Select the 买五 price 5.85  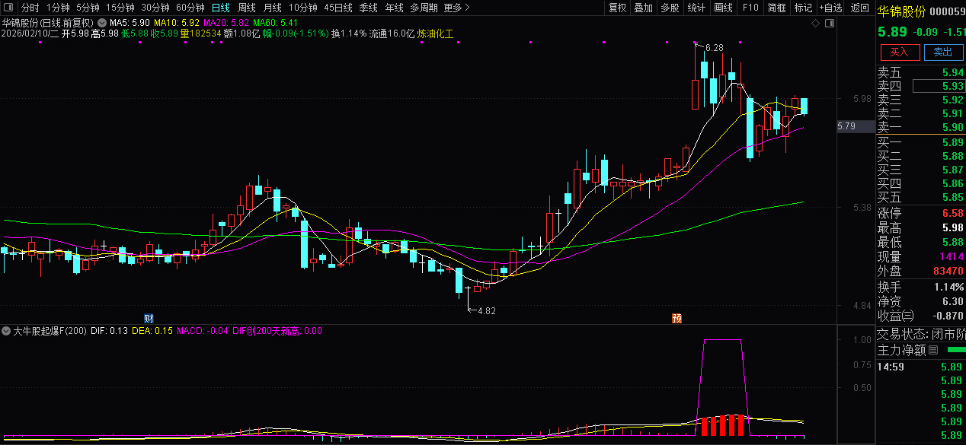click(x=952, y=197)
